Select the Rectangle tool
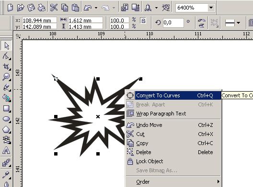Image resolution: width=253 pixels, height=187 pixels. [x=6, y=108]
